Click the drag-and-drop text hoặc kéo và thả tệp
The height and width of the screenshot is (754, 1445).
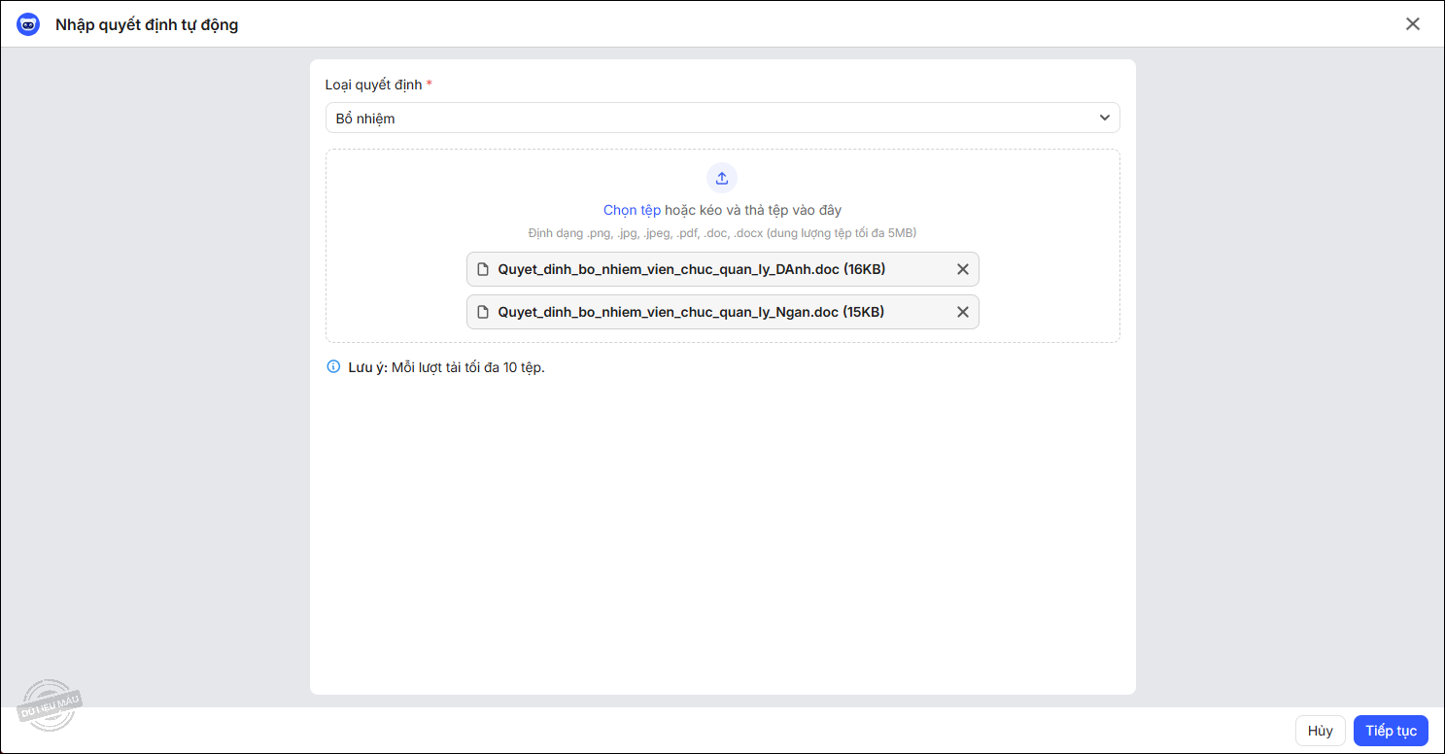[x=752, y=210]
